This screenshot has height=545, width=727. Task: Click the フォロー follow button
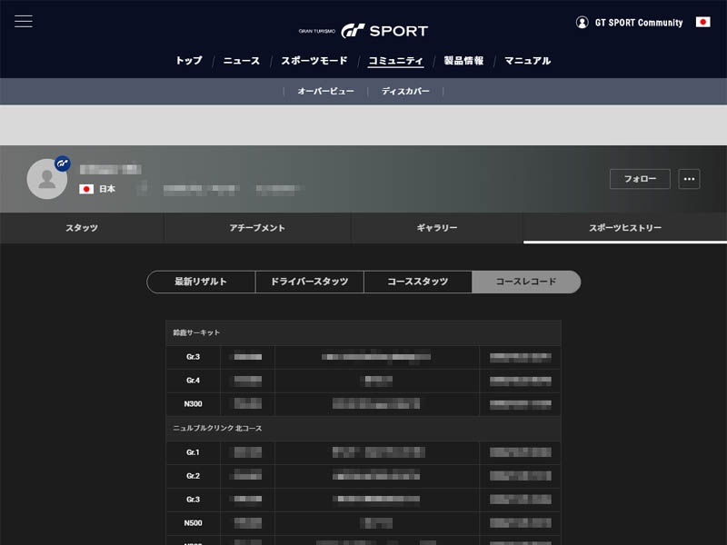click(640, 179)
